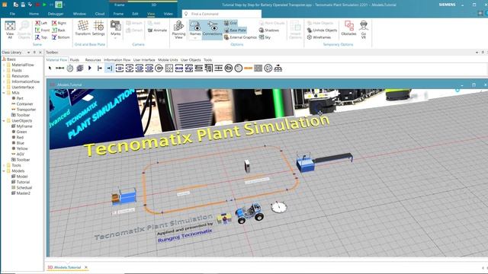Collapse the Models folder
Viewport: 488px width, 274px height.
coord(4,170)
